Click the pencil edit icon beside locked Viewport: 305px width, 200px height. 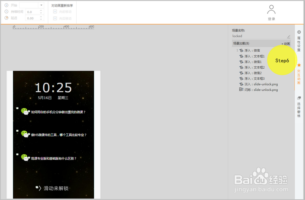289,36
